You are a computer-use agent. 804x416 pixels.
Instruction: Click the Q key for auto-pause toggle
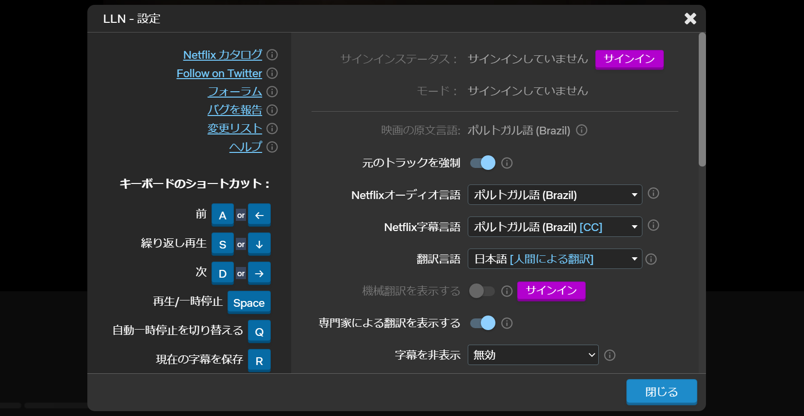click(259, 332)
